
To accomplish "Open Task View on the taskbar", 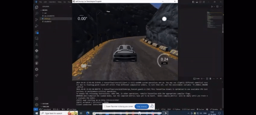I will (x=81, y=113).
